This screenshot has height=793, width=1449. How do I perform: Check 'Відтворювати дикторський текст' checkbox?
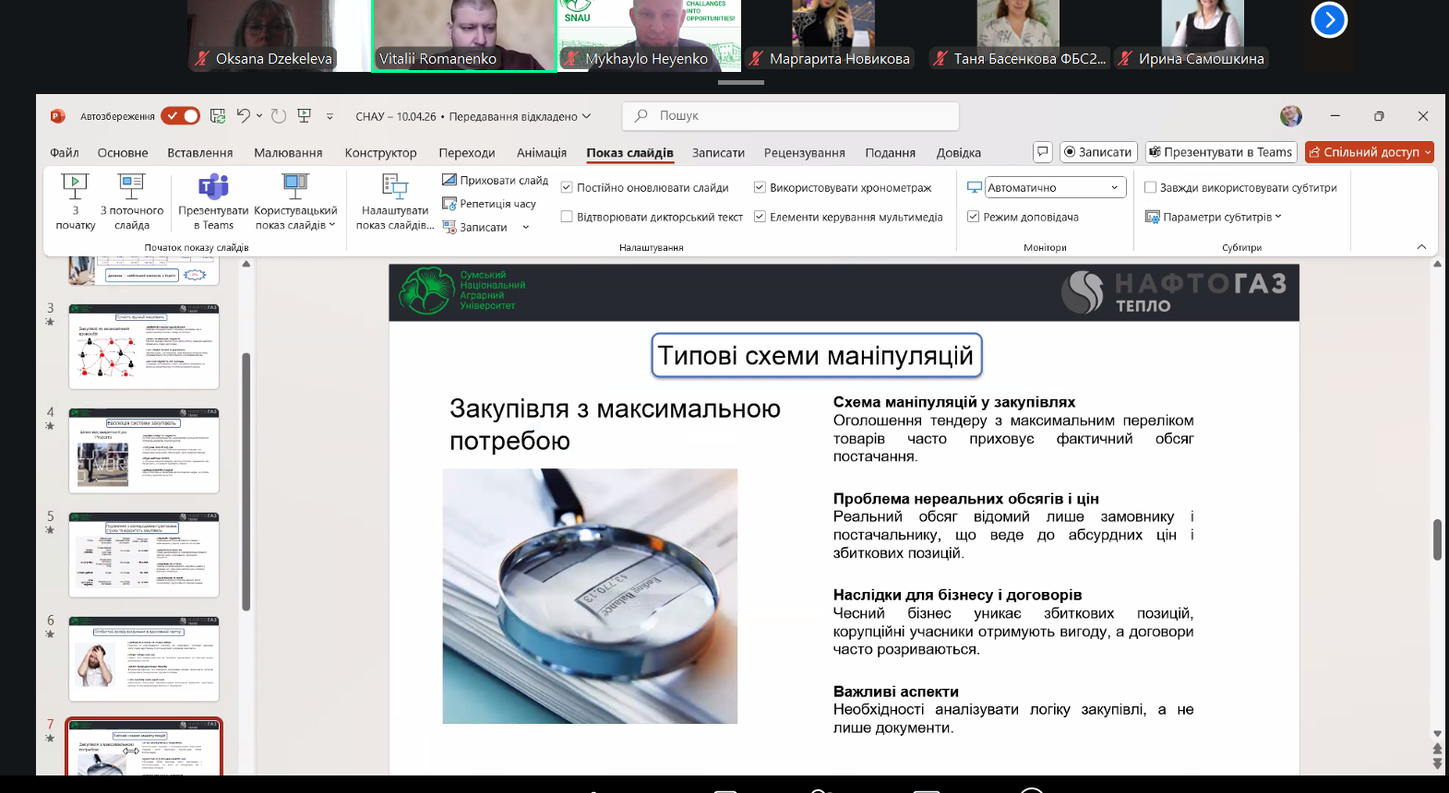(567, 217)
